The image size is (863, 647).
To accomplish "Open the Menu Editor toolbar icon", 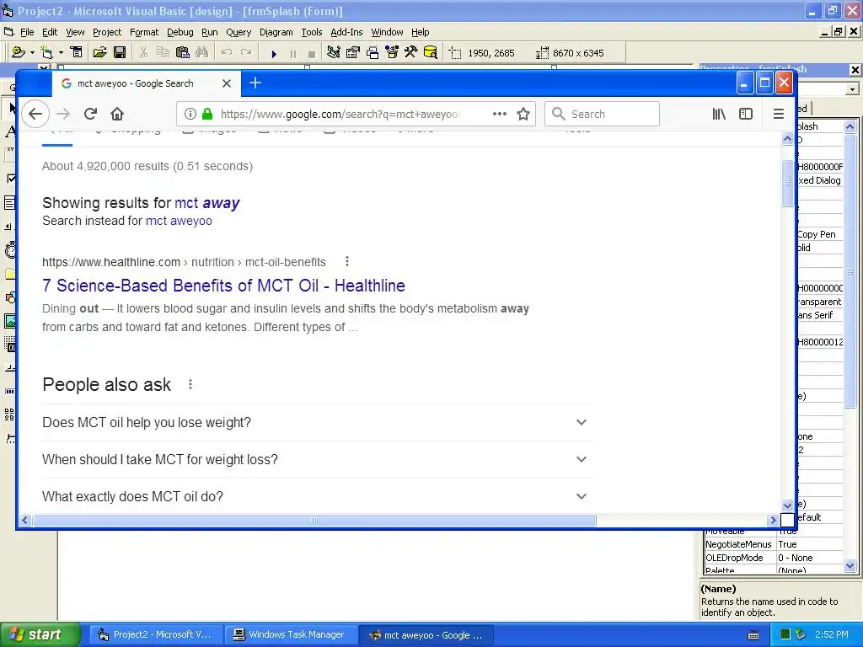I will [x=77, y=52].
